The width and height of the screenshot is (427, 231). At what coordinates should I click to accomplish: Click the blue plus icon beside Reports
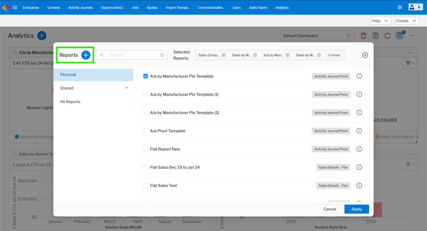click(x=85, y=55)
